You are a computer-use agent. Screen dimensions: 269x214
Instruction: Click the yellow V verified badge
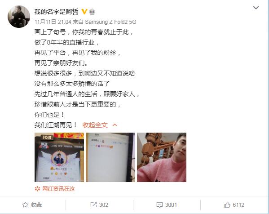coord(84,12)
